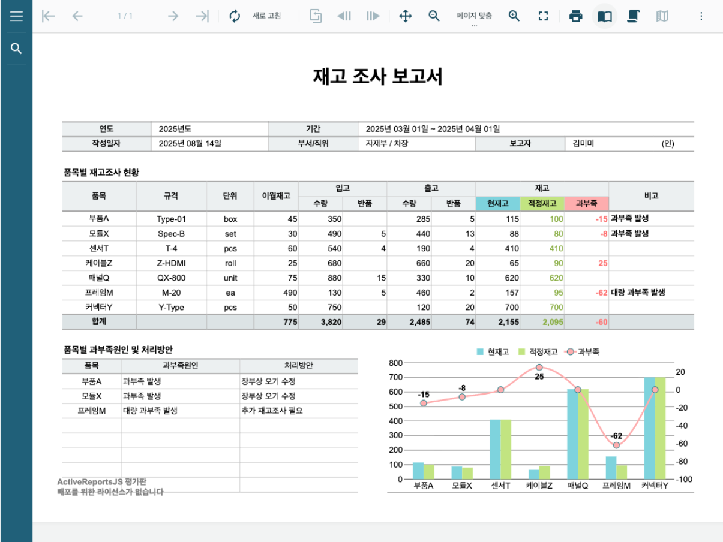Zoom in with plus magnifier
This screenshot has height=542, width=723.
point(514,16)
